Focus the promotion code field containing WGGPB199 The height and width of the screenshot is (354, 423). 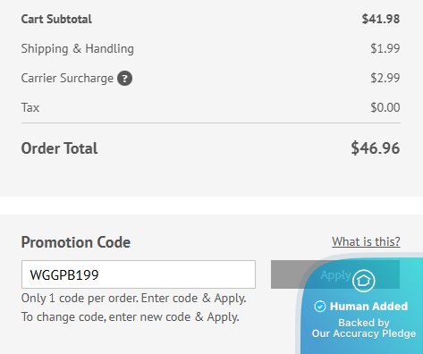tap(139, 274)
